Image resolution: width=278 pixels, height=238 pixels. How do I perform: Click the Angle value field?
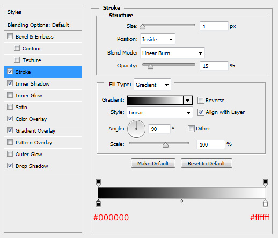tap(159, 129)
